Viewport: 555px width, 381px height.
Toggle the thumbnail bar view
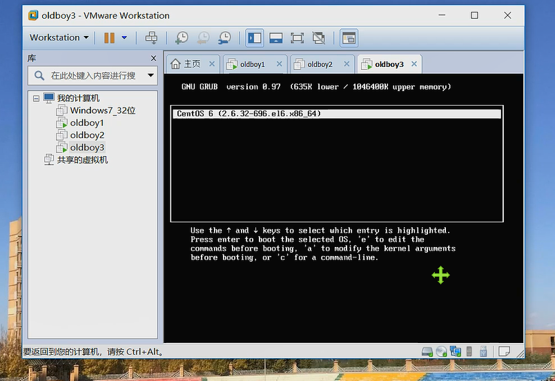click(x=275, y=38)
